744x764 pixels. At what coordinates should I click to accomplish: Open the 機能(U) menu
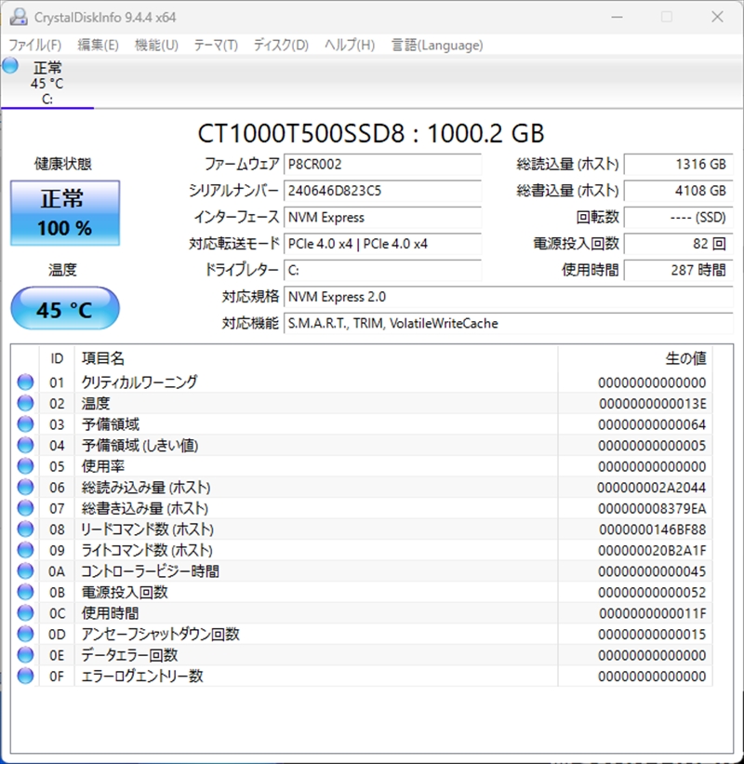156,46
